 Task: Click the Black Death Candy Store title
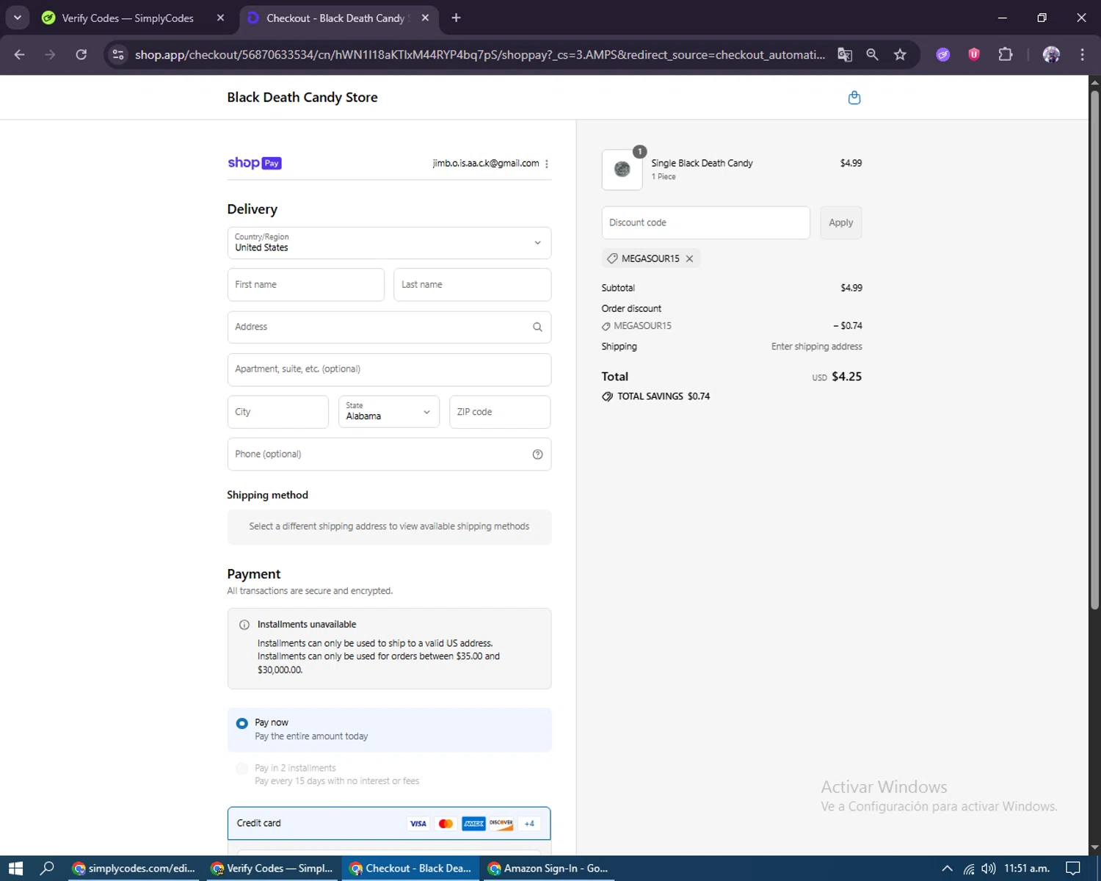(302, 98)
